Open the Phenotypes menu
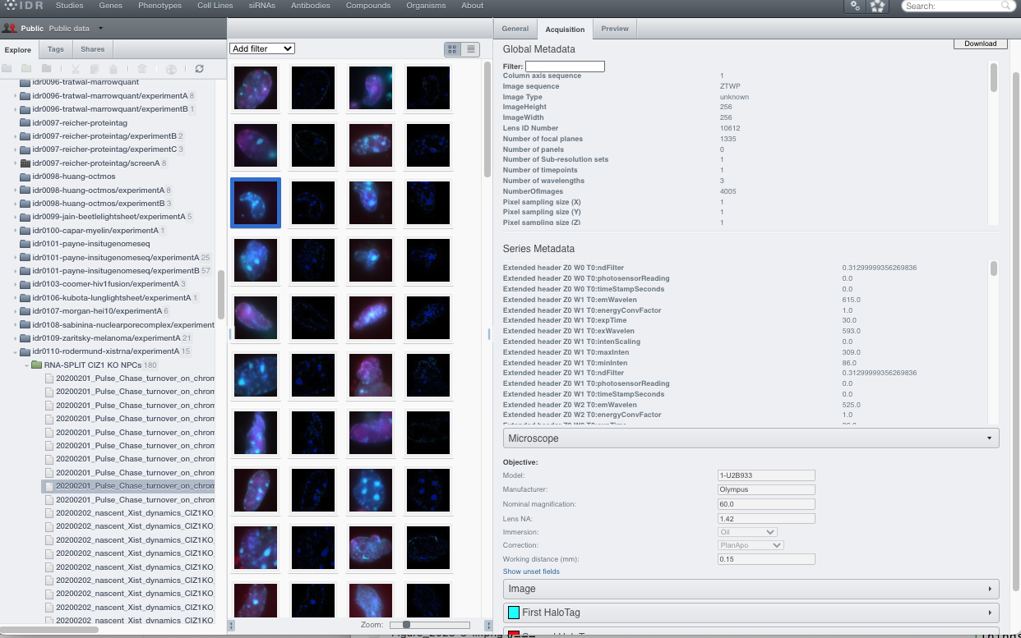 160,6
